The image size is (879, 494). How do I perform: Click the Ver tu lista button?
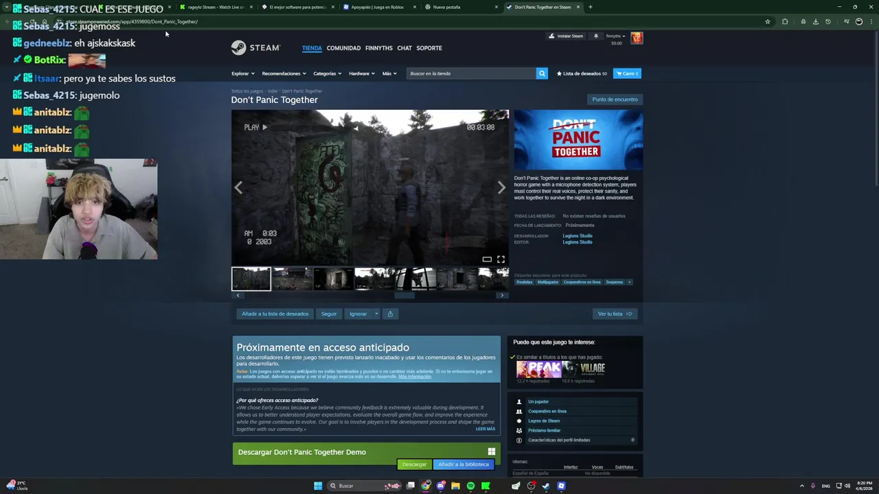[615, 314]
